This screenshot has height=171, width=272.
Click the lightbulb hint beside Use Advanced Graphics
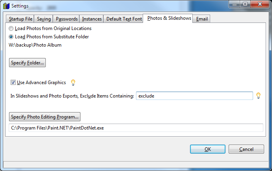click(x=73, y=83)
